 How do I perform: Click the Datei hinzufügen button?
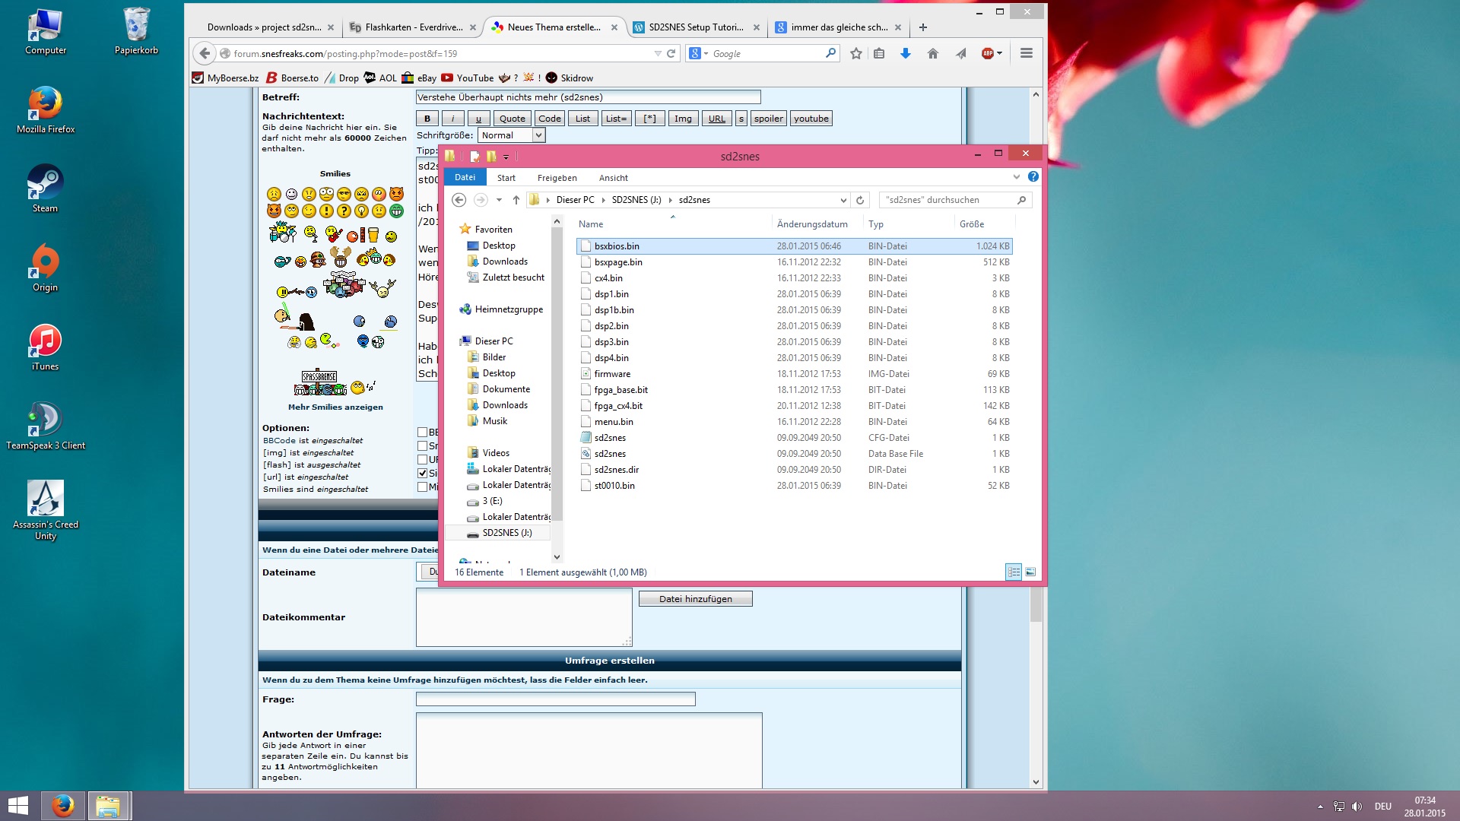(x=696, y=599)
